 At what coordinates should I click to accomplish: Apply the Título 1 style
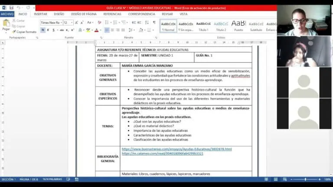tap(203, 26)
